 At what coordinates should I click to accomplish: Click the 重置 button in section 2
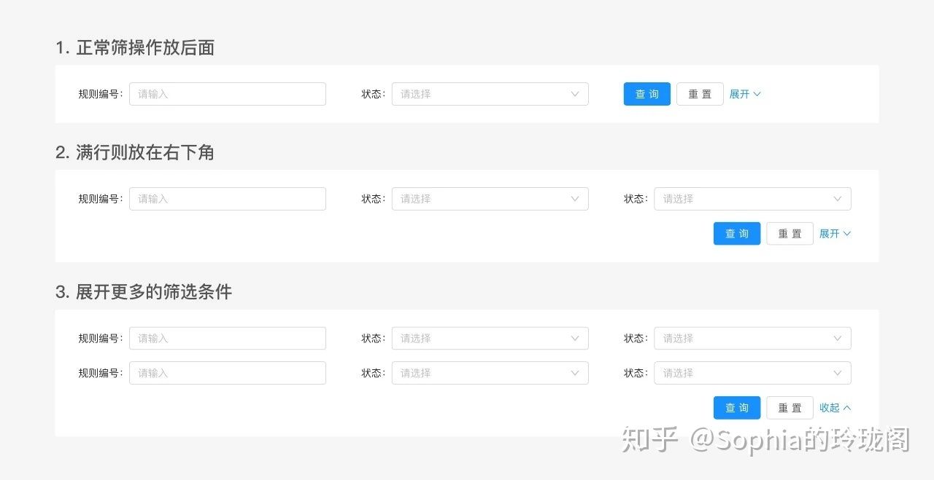point(790,233)
